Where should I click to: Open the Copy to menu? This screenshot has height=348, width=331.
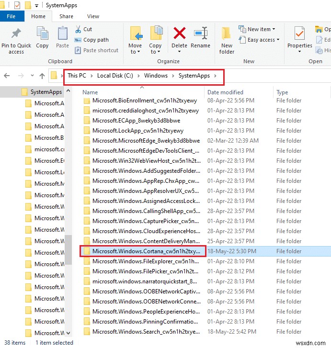(155, 40)
